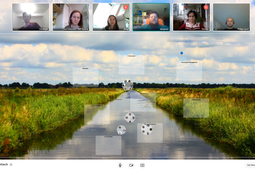Click the blue avatar dot in the sky
This screenshot has width=255, height=170.
point(182,54)
